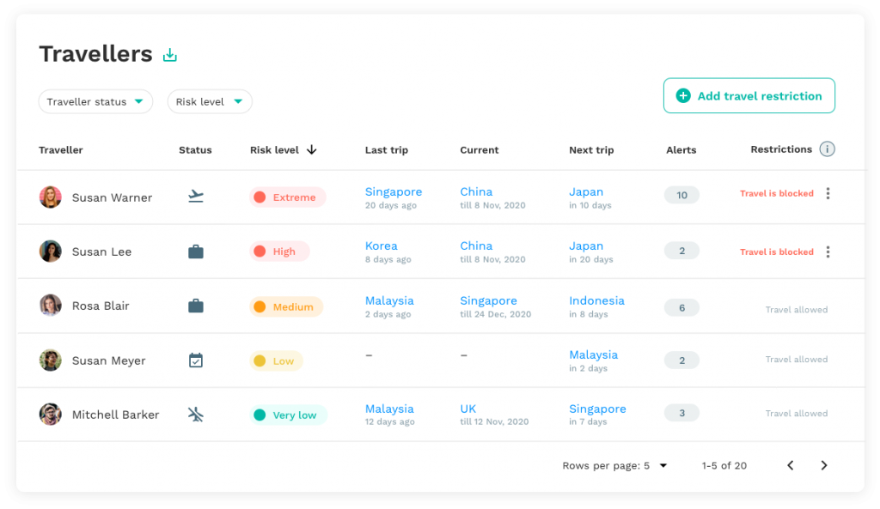Click the Last trip column header
Image resolution: width=880 pixels, height=509 pixels.
tap(386, 149)
